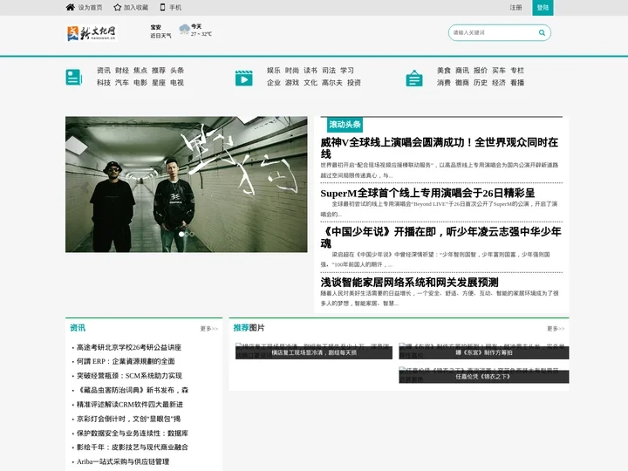Viewport: 628px width, 471px height.
Task: Open the 高尔夫 navigation item
Action: pos(332,83)
